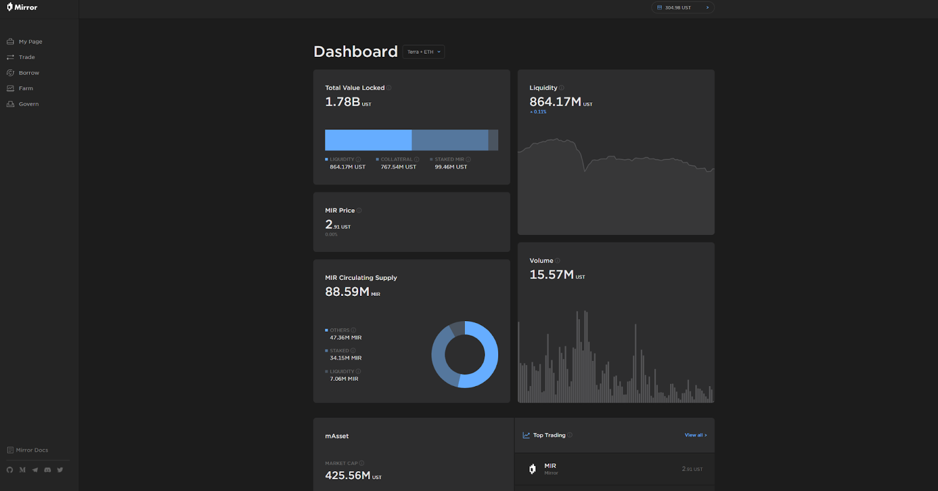The image size is (938, 491).
Task: Click the MIR circulating supply donut chart
Action: pyautogui.click(x=465, y=354)
